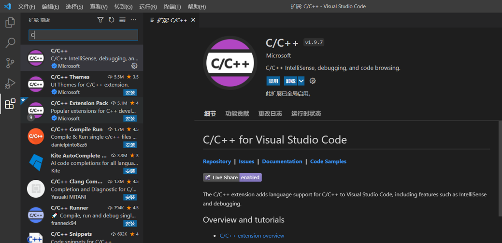502x243 pixels.
Task: Switch to the 更改日志 tab
Action: pyautogui.click(x=270, y=113)
